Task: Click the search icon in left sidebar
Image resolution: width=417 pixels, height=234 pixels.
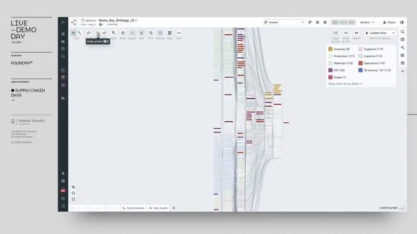Action: point(63,57)
